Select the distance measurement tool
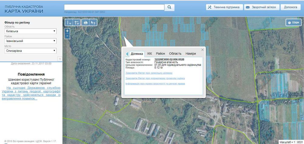 click(68, 22)
